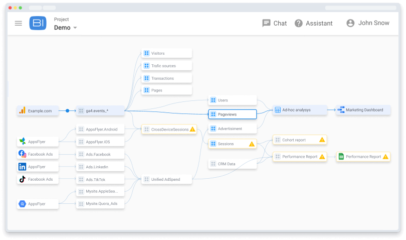Click warning on middle Performance Report node
Image resolution: width=406 pixels, height=240 pixels.
tap(322, 157)
